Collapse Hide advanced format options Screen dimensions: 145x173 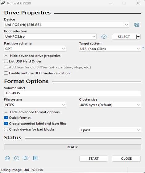[x=32, y=112]
